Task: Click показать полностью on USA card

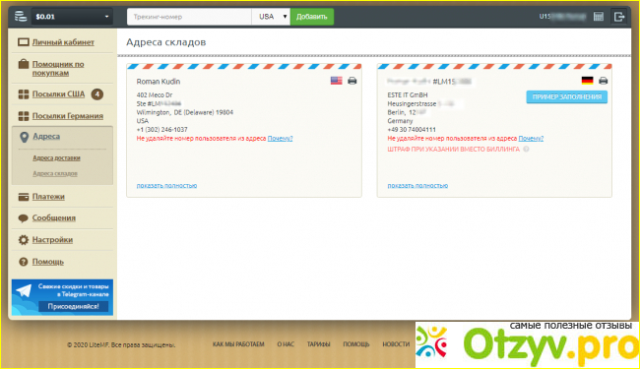Action: pos(166,186)
